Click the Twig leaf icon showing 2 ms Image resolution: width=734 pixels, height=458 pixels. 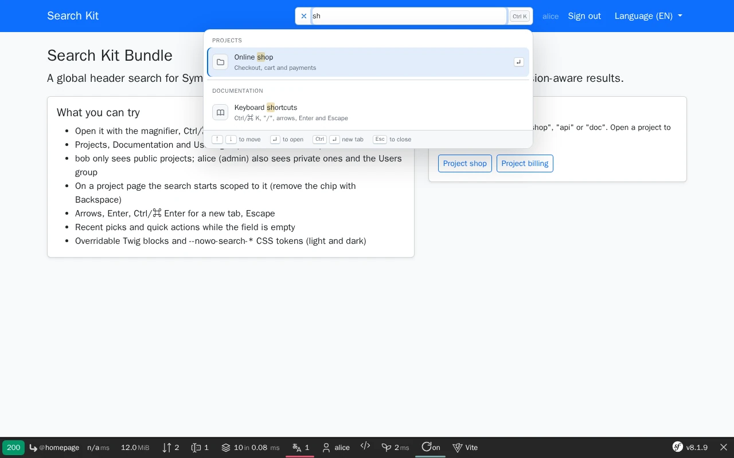396,448
